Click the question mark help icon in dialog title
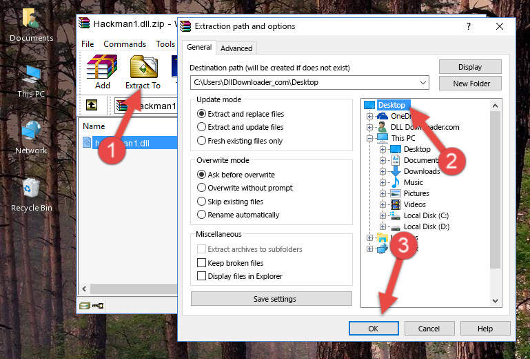Viewport: 530px width, 359px height. coord(469,26)
